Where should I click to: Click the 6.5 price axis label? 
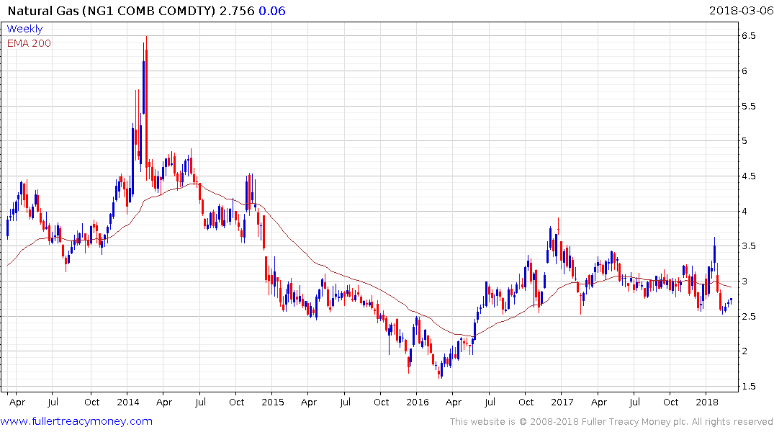[x=748, y=36]
